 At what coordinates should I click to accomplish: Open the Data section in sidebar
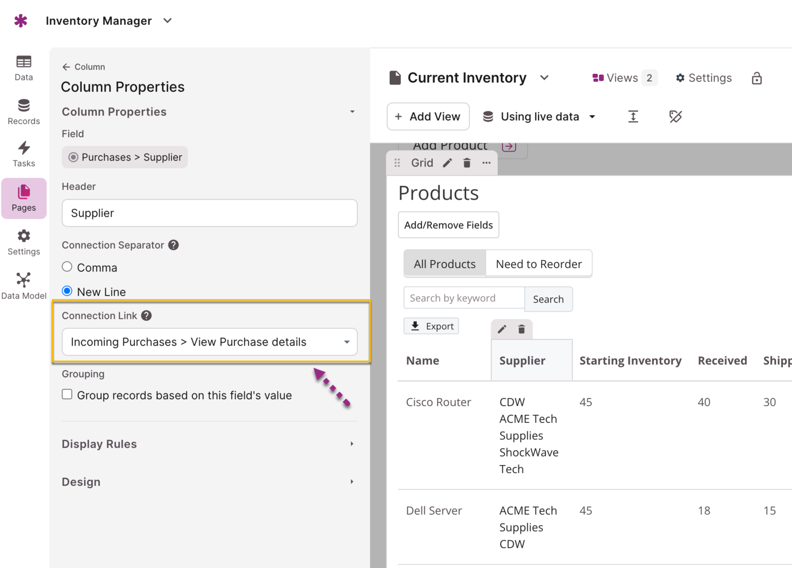point(24,68)
